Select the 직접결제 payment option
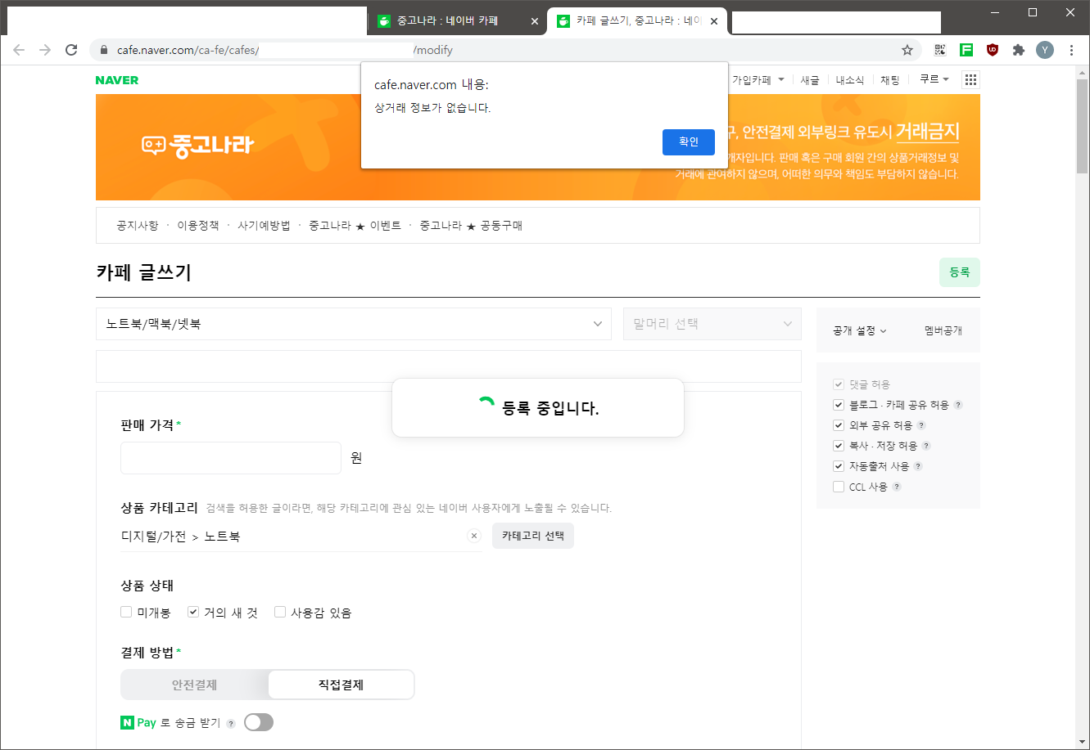Screen dimensions: 1090x750 click(x=341, y=685)
